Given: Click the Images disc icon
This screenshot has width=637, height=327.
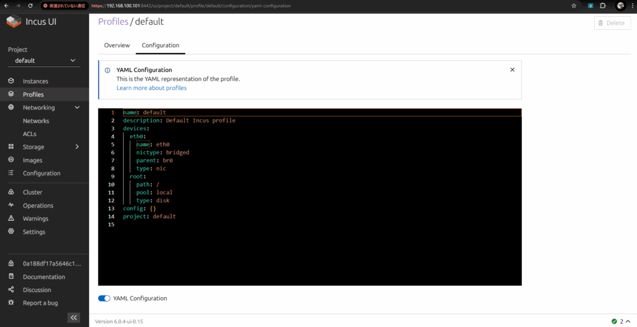Looking at the screenshot, I should pos(11,160).
